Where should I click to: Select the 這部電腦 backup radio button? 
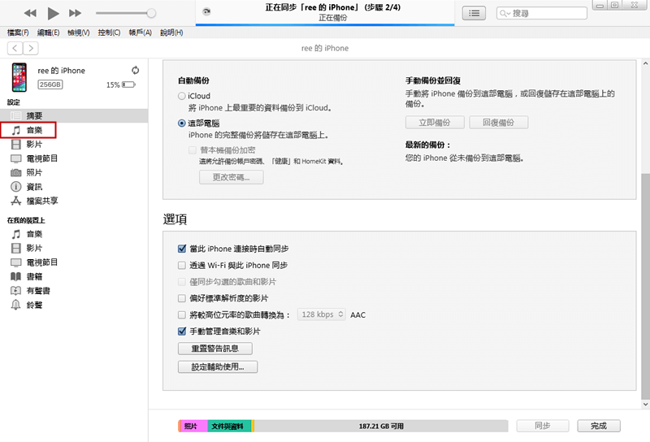point(181,123)
